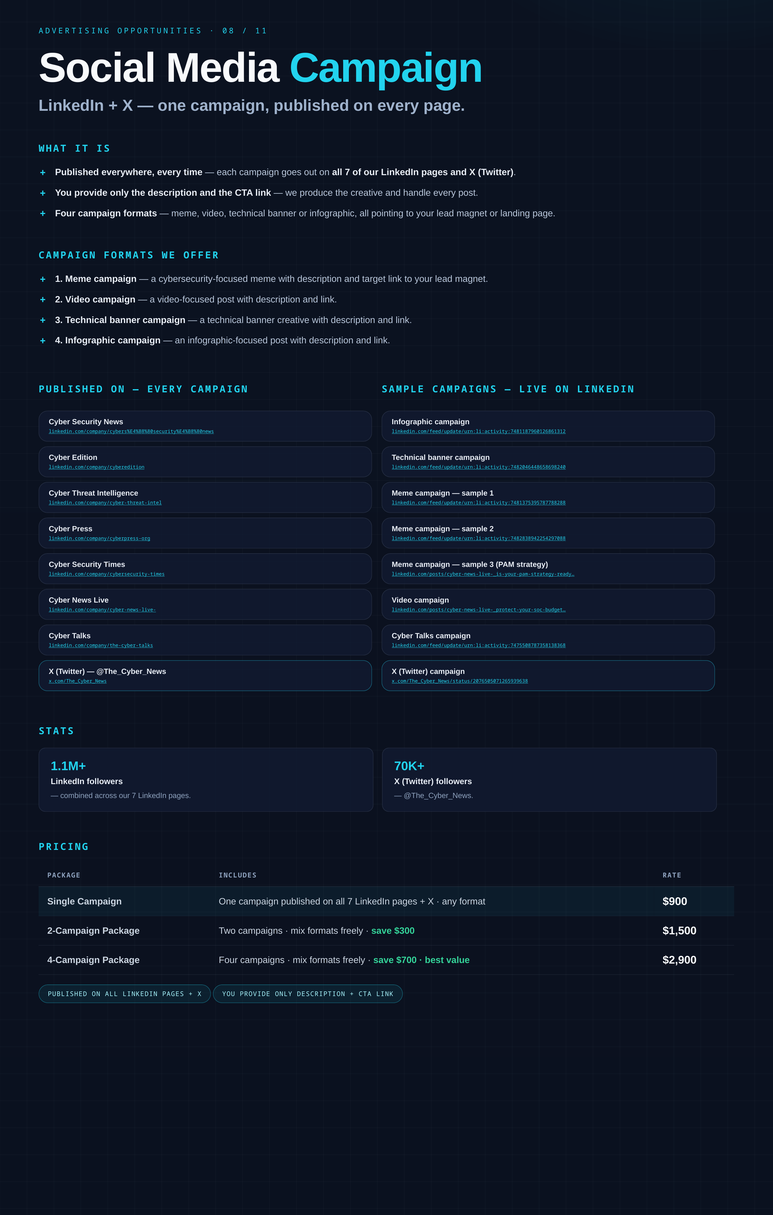Click the 'Advertising Opportunities · 08 / 11' header label
Screen dimensions: 773x1215
153,31
